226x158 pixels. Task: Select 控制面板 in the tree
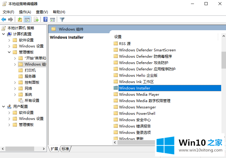coord(32,82)
